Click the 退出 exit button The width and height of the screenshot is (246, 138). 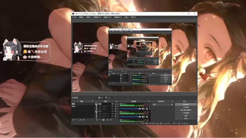[186, 118]
